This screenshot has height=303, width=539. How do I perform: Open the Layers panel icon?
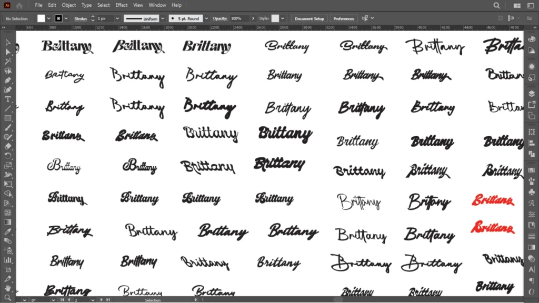click(x=532, y=93)
